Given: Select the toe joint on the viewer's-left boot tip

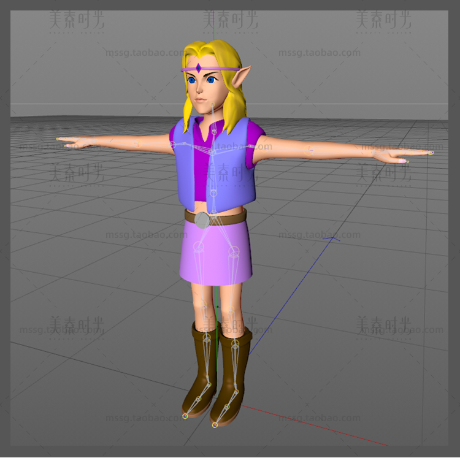Looking at the screenshot, I should click(x=185, y=416).
